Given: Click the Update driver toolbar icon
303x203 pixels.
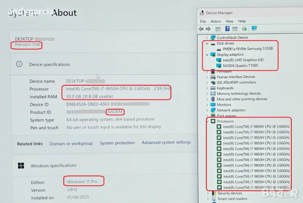Looking at the screenshot, I should tap(245, 29).
